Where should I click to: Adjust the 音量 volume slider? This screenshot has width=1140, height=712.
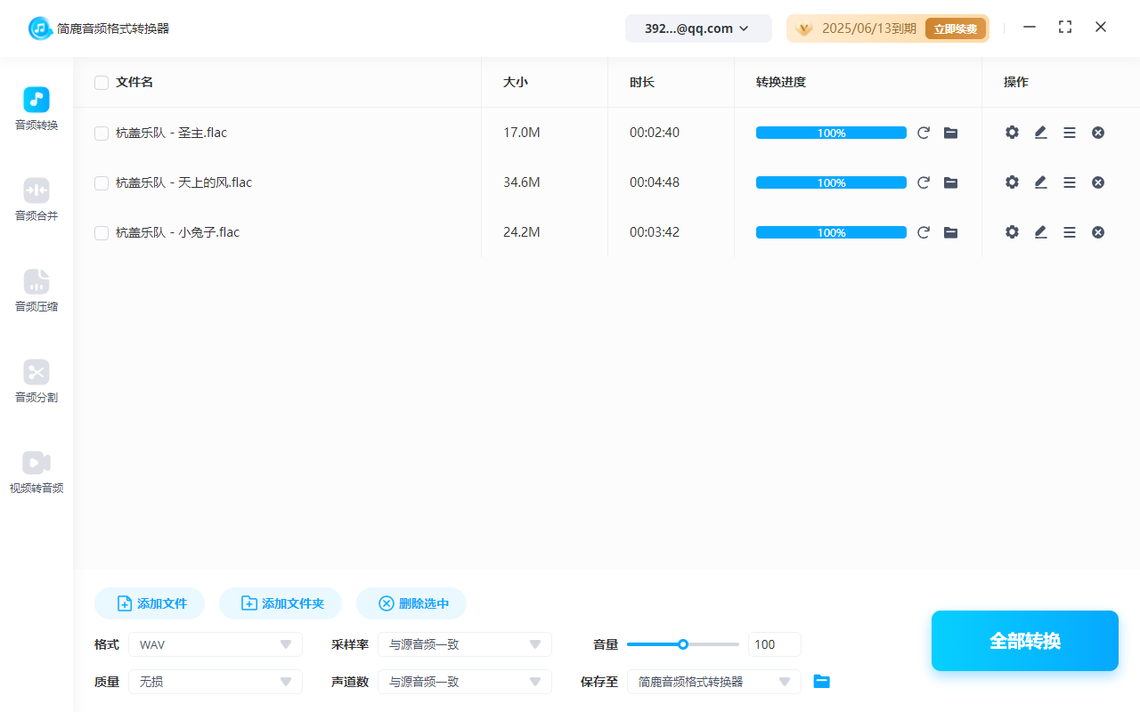pyautogui.click(x=683, y=643)
